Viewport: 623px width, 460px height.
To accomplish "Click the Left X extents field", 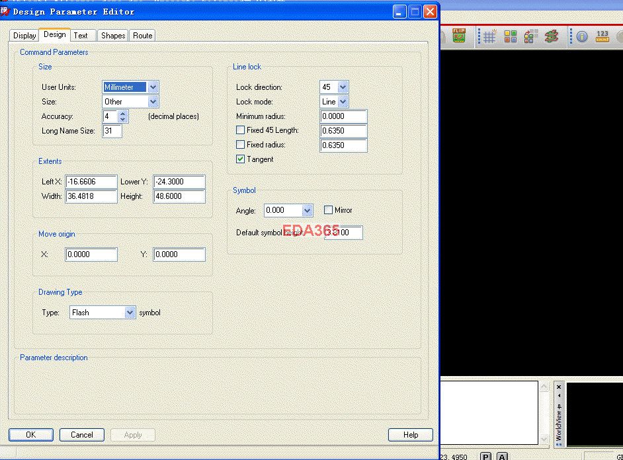I will 91,181.
